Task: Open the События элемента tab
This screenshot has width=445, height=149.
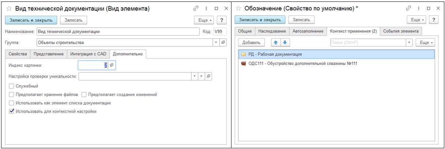Action: [401, 31]
